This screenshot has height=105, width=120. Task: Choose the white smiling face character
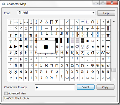pos(67,47)
